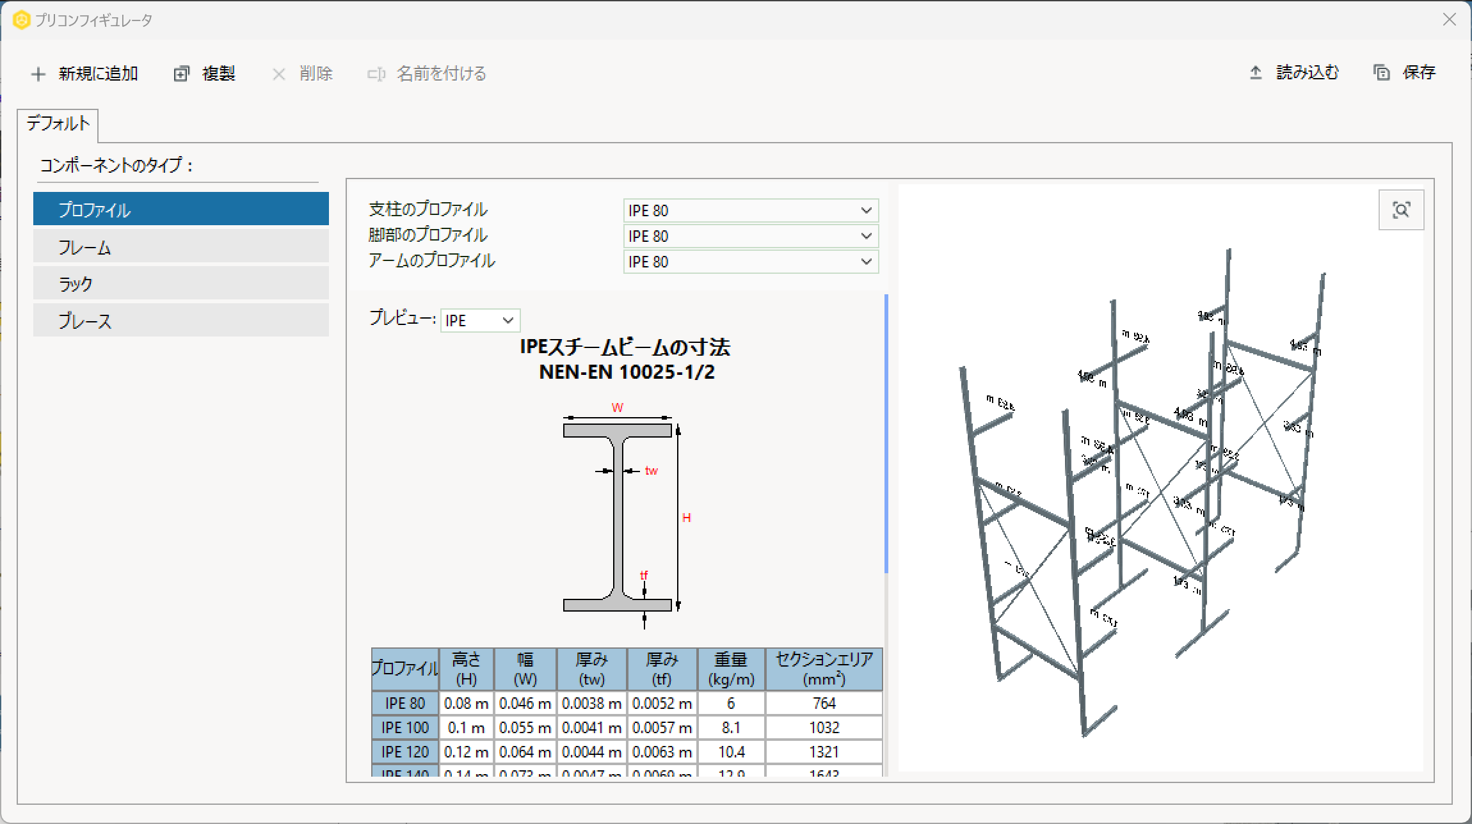Click the 幅 (W) column header
The width and height of the screenshot is (1472, 824).
coord(525,669)
